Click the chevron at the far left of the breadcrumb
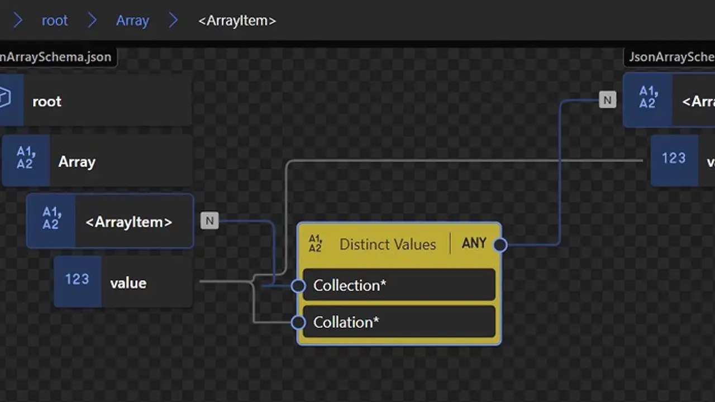This screenshot has width=715, height=402. 17,20
